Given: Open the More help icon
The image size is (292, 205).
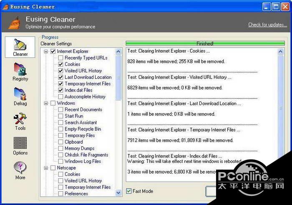Looking at the screenshot, I should click(x=20, y=170).
